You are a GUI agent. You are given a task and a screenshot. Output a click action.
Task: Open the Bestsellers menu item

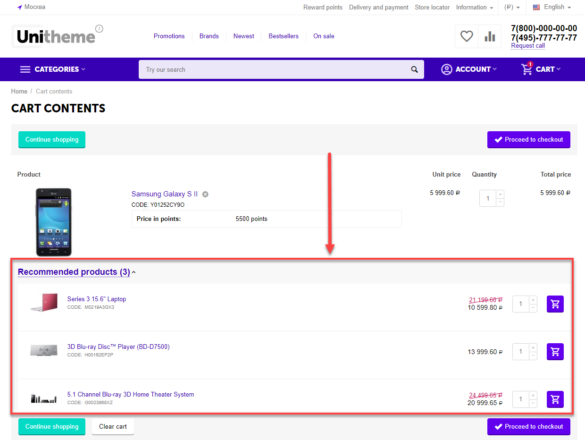284,36
